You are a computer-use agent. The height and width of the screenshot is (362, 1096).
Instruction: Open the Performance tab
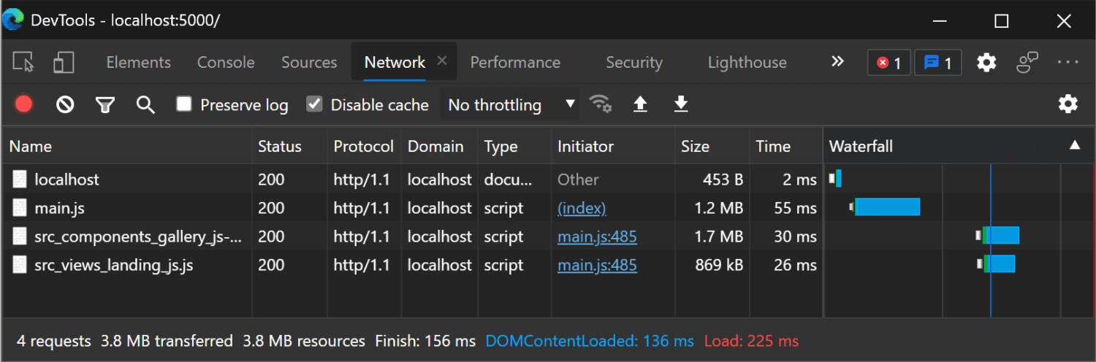515,63
